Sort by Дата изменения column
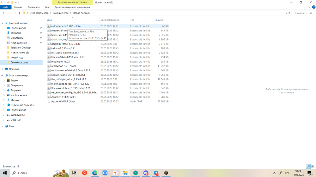The width and height of the screenshot is (316, 177). tap(110, 20)
